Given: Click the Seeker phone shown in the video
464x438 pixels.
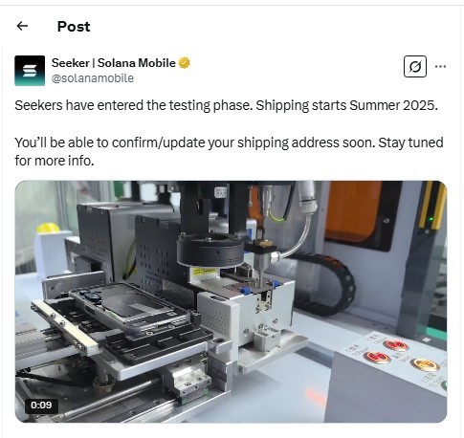Looking at the screenshot, I should [x=130, y=310].
